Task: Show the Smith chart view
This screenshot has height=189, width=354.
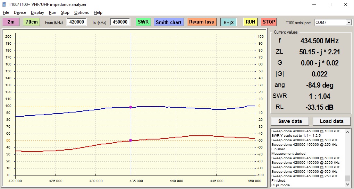Action: 168,22
